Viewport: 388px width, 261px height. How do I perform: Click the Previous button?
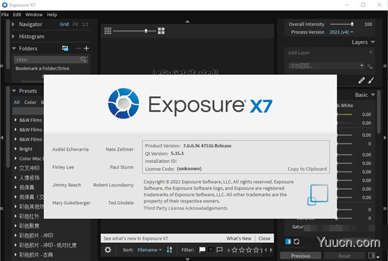(301, 256)
